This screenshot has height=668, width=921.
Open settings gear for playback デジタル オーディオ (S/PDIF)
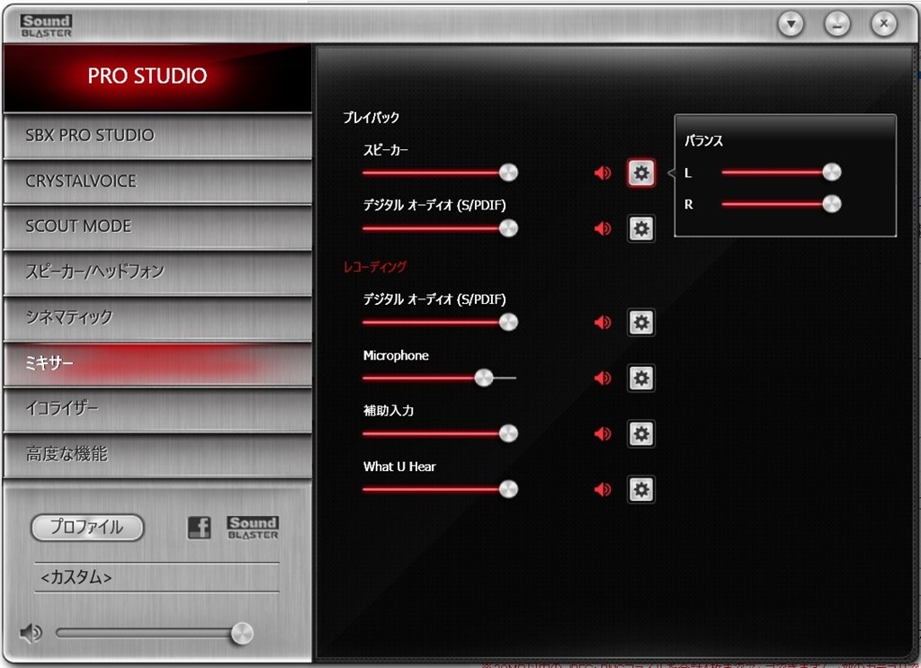point(640,228)
